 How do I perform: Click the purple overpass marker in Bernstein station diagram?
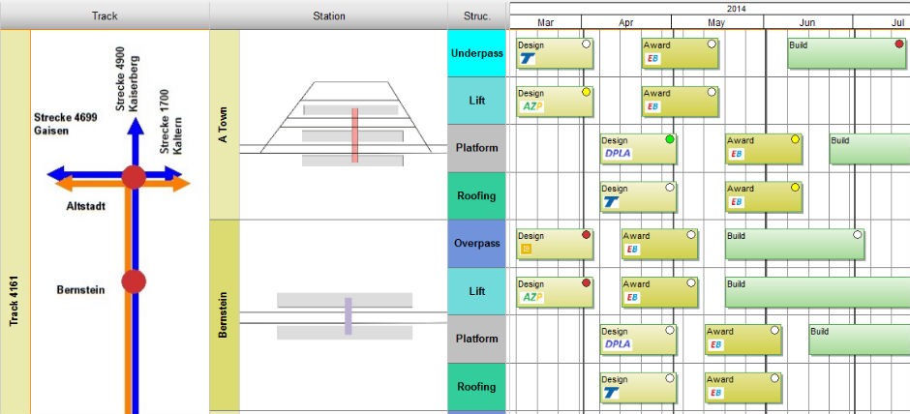(x=349, y=316)
